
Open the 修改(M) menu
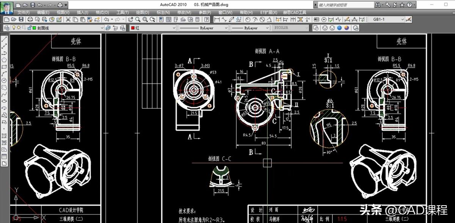click(184, 12)
